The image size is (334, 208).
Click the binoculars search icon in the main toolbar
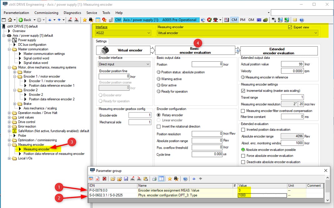(91, 20)
